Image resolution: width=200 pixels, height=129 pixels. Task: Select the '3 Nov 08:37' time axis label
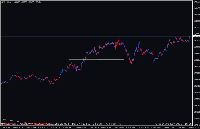(x=119, y=127)
